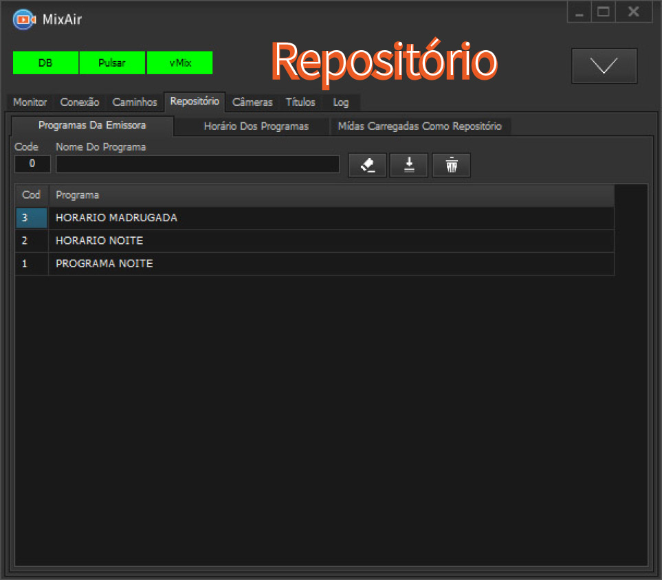Click the green DB status indicator

(45, 63)
